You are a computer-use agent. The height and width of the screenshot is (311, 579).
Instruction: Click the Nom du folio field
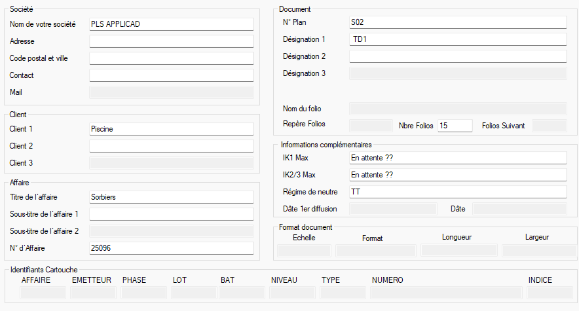click(x=458, y=108)
